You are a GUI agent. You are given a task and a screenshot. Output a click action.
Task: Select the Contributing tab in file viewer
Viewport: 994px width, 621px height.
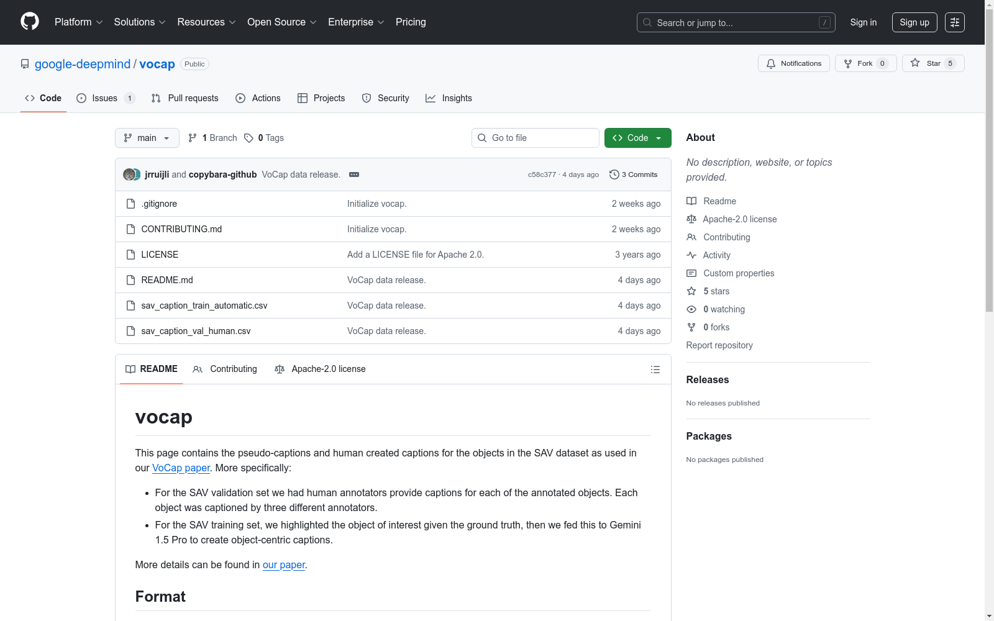[225, 369]
